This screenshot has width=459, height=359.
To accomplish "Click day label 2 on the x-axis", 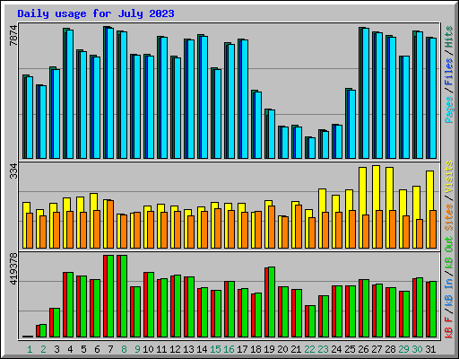I will tap(43, 349).
